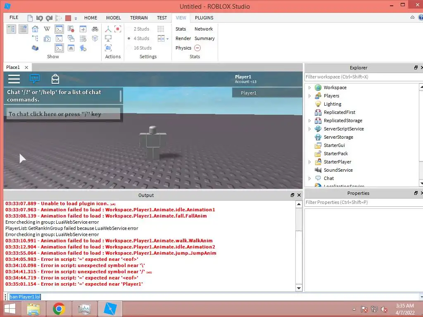Expand the StarterPlayer node

coord(309,162)
